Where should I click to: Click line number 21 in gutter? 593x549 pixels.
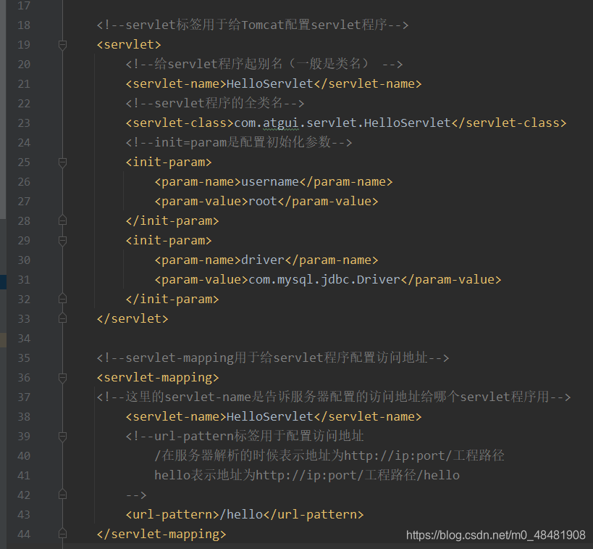(x=24, y=84)
